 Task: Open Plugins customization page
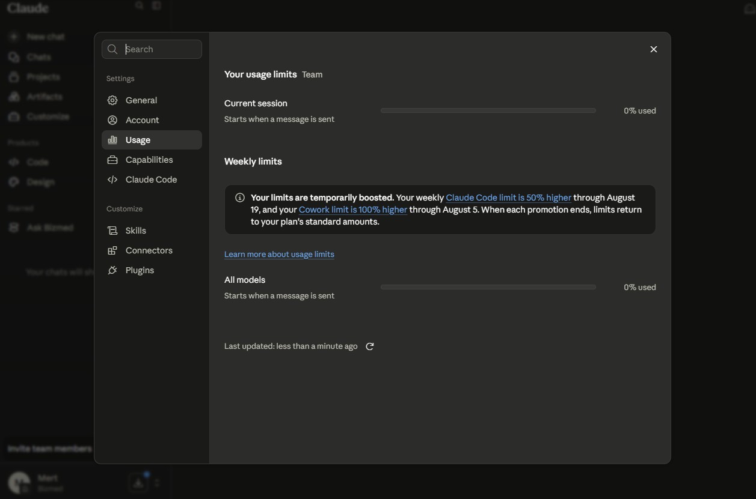[152, 270]
